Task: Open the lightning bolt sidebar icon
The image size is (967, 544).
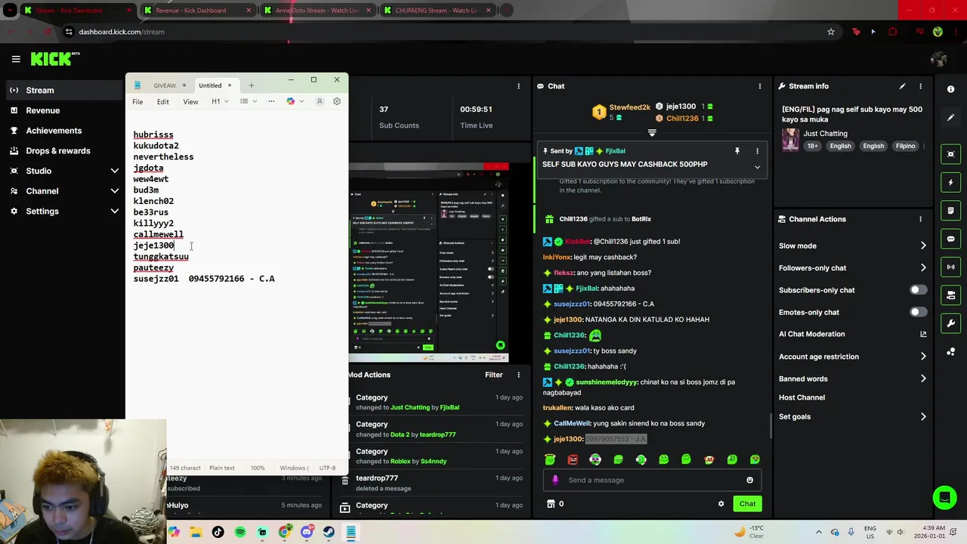Action: click(951, 182)
